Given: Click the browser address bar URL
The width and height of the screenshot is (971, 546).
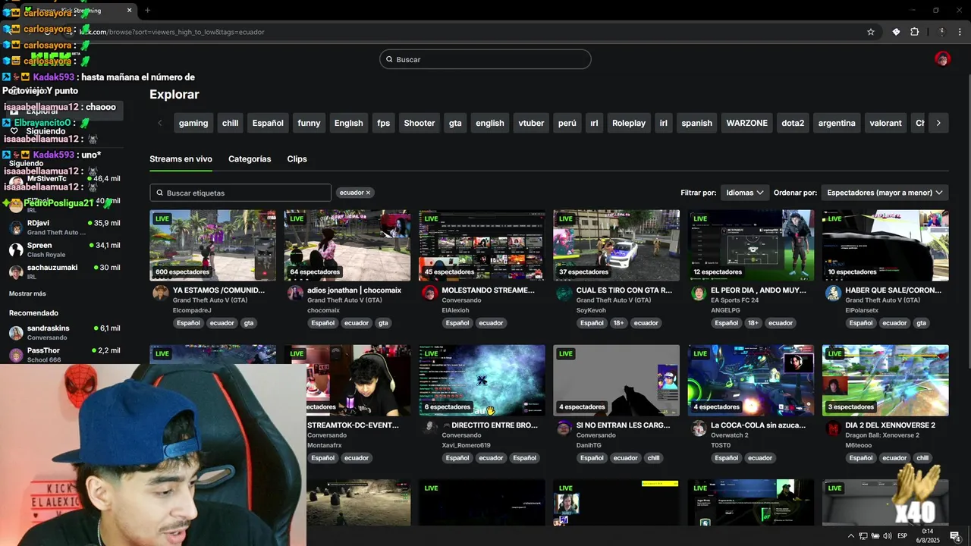Looking at the screenshot, I should pyautogui.click(x=172, y=32).
